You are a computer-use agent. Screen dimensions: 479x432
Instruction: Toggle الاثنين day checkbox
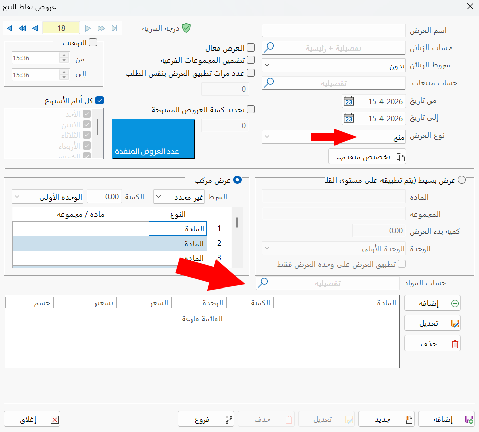click(87, 125)
